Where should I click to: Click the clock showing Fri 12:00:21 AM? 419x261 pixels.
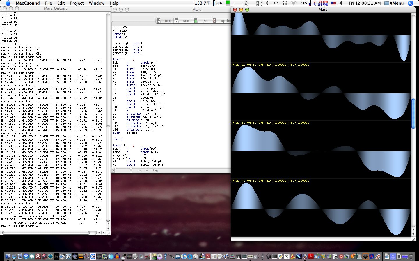365,3
